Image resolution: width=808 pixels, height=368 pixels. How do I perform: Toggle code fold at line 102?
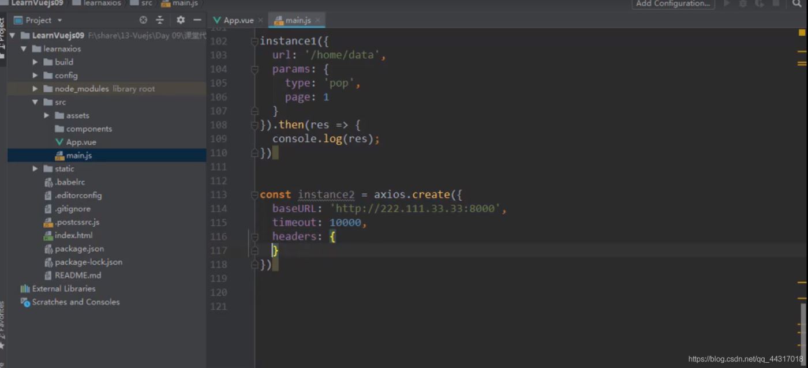(x=255, y=42)
